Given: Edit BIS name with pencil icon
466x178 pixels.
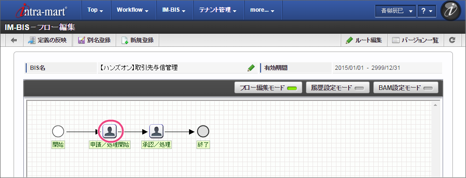Looking at the screenshot, I should pos(251,68).
